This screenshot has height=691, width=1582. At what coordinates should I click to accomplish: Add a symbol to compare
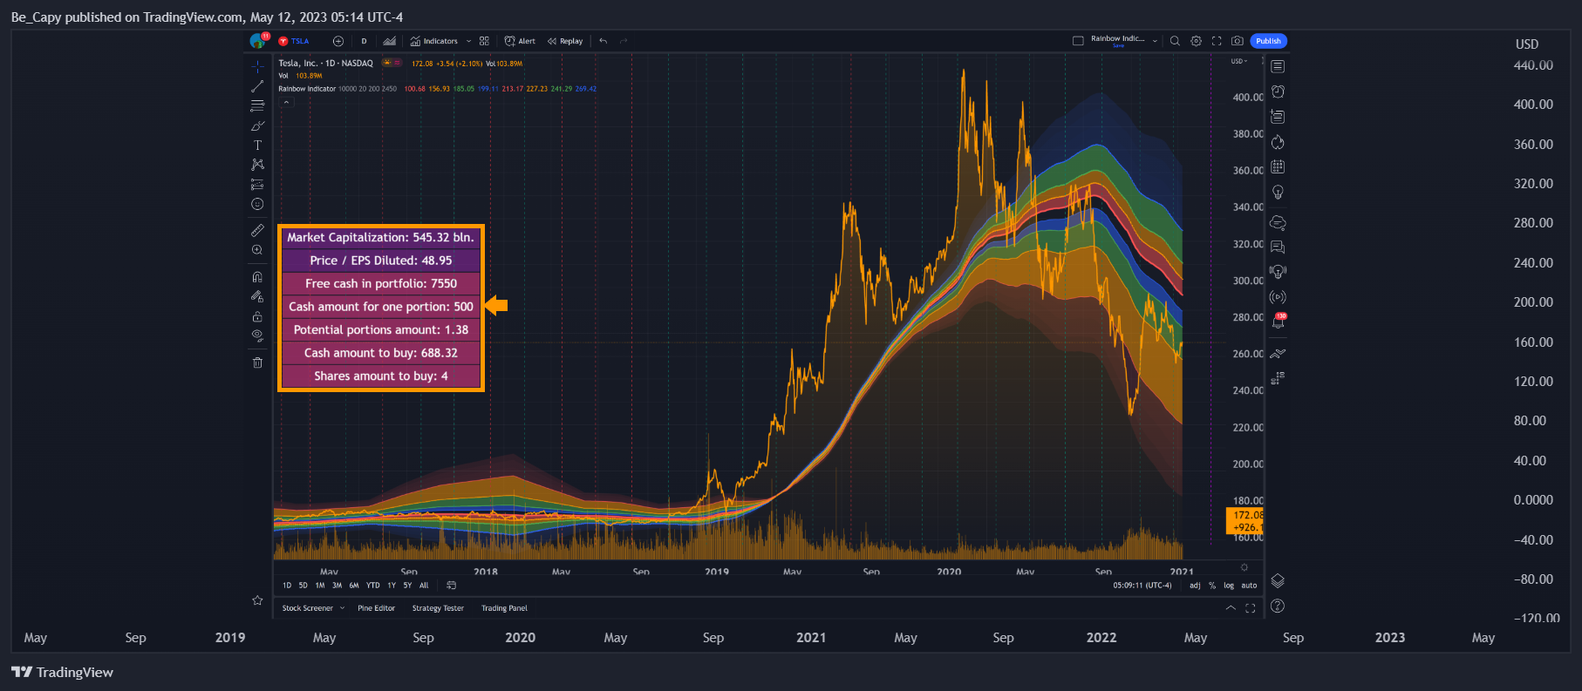pyautogui.click(x=338, y=41)
